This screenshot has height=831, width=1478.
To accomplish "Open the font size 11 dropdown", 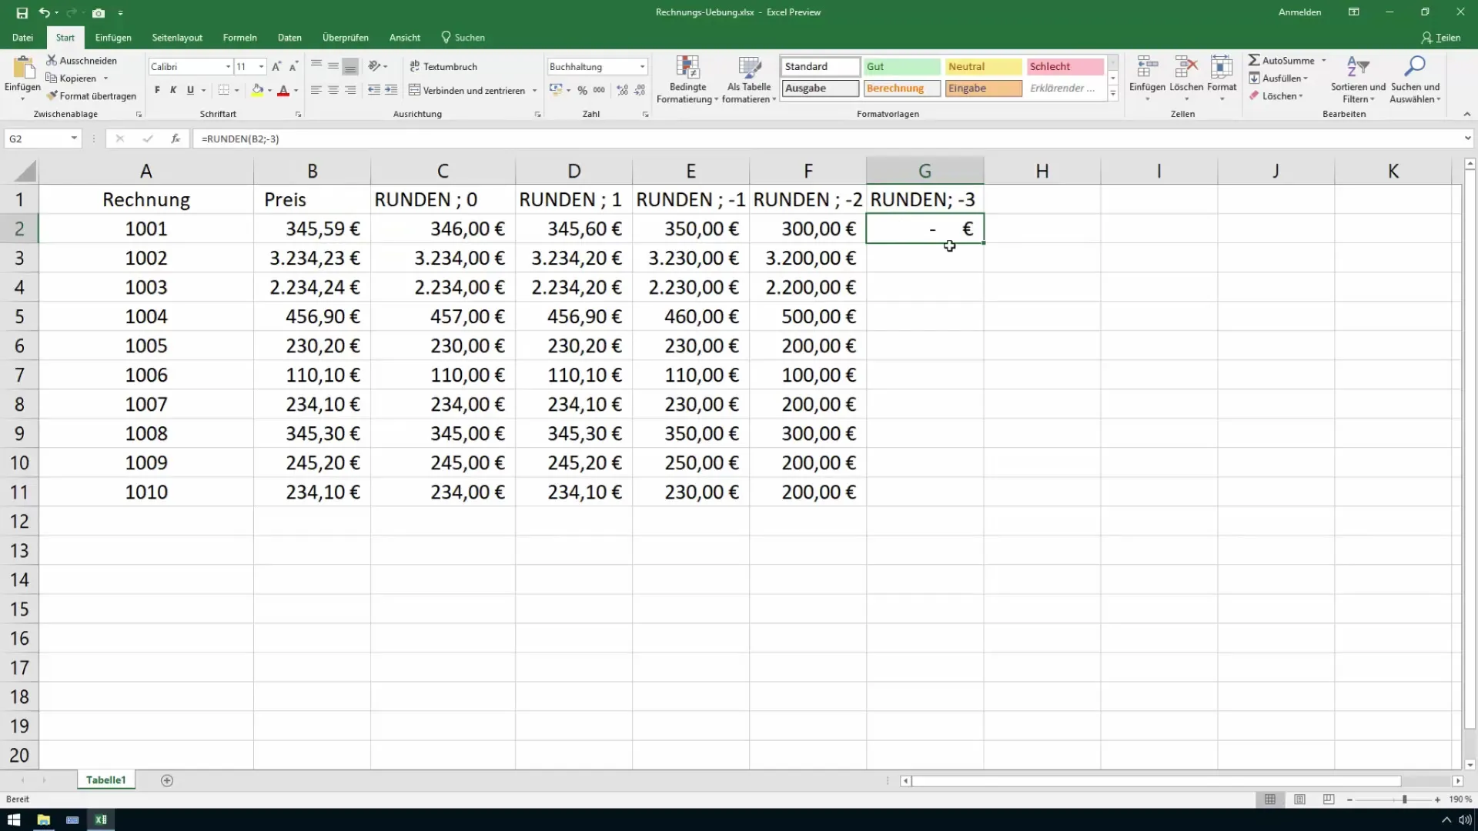I will (262, 67).
